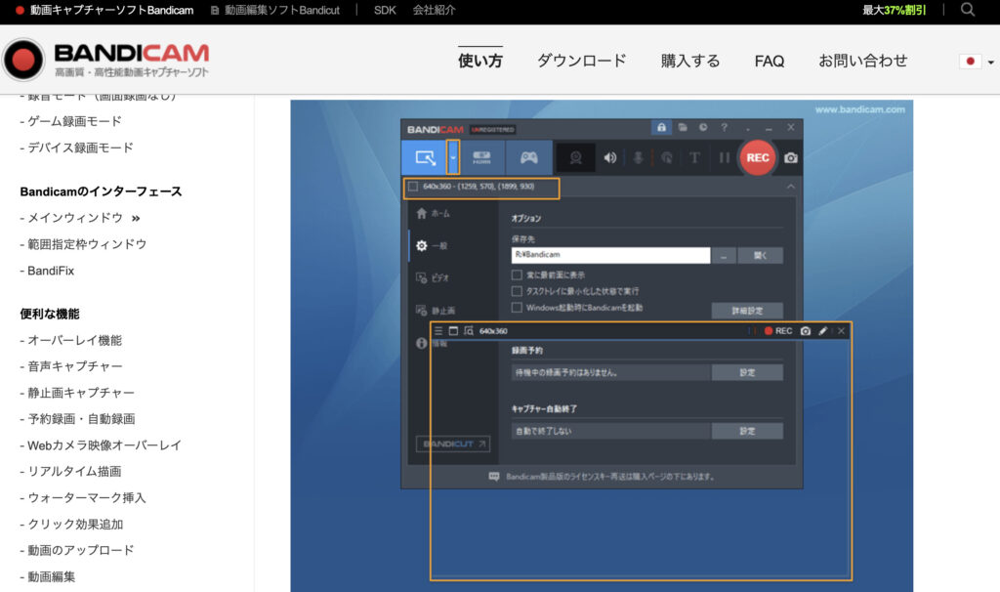Toggle the webcam overlay icon in Bandicam

[575, 157]
